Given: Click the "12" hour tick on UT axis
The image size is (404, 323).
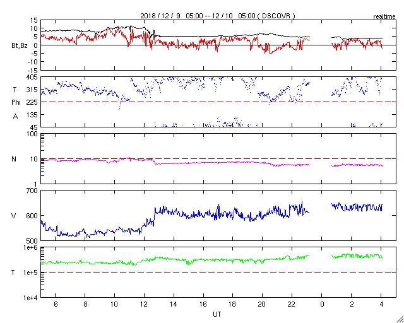Looking at the screenshot, I should [x=144, y=304].
